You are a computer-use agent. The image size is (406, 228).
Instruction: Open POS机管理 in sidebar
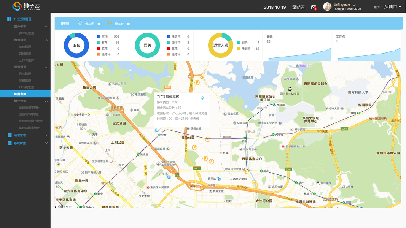pos(26,87)
